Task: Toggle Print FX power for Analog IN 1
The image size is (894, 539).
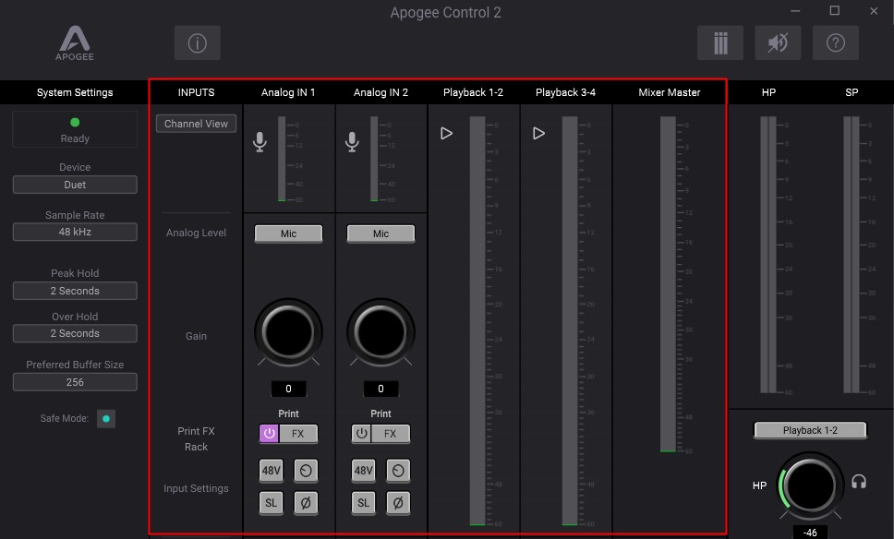Action: (x=269, y=434)
